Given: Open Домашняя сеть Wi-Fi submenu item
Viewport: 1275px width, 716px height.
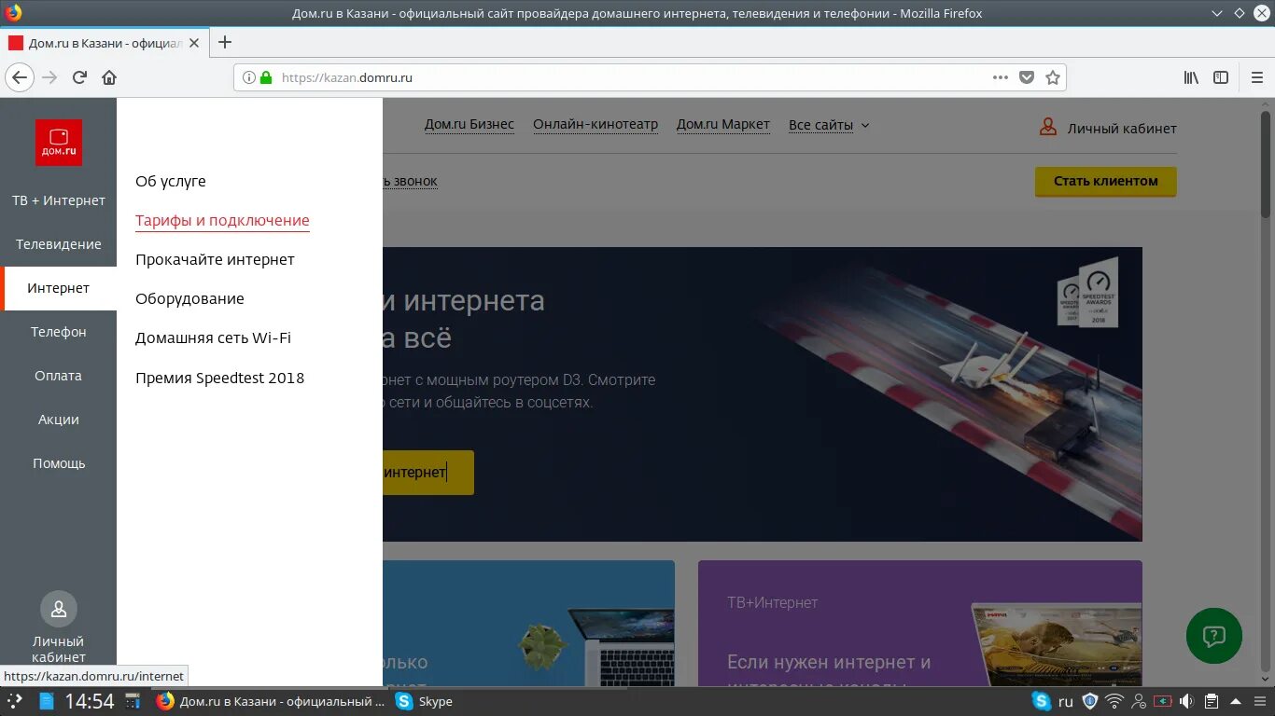Looking at the screenshot, I should 213,337.
